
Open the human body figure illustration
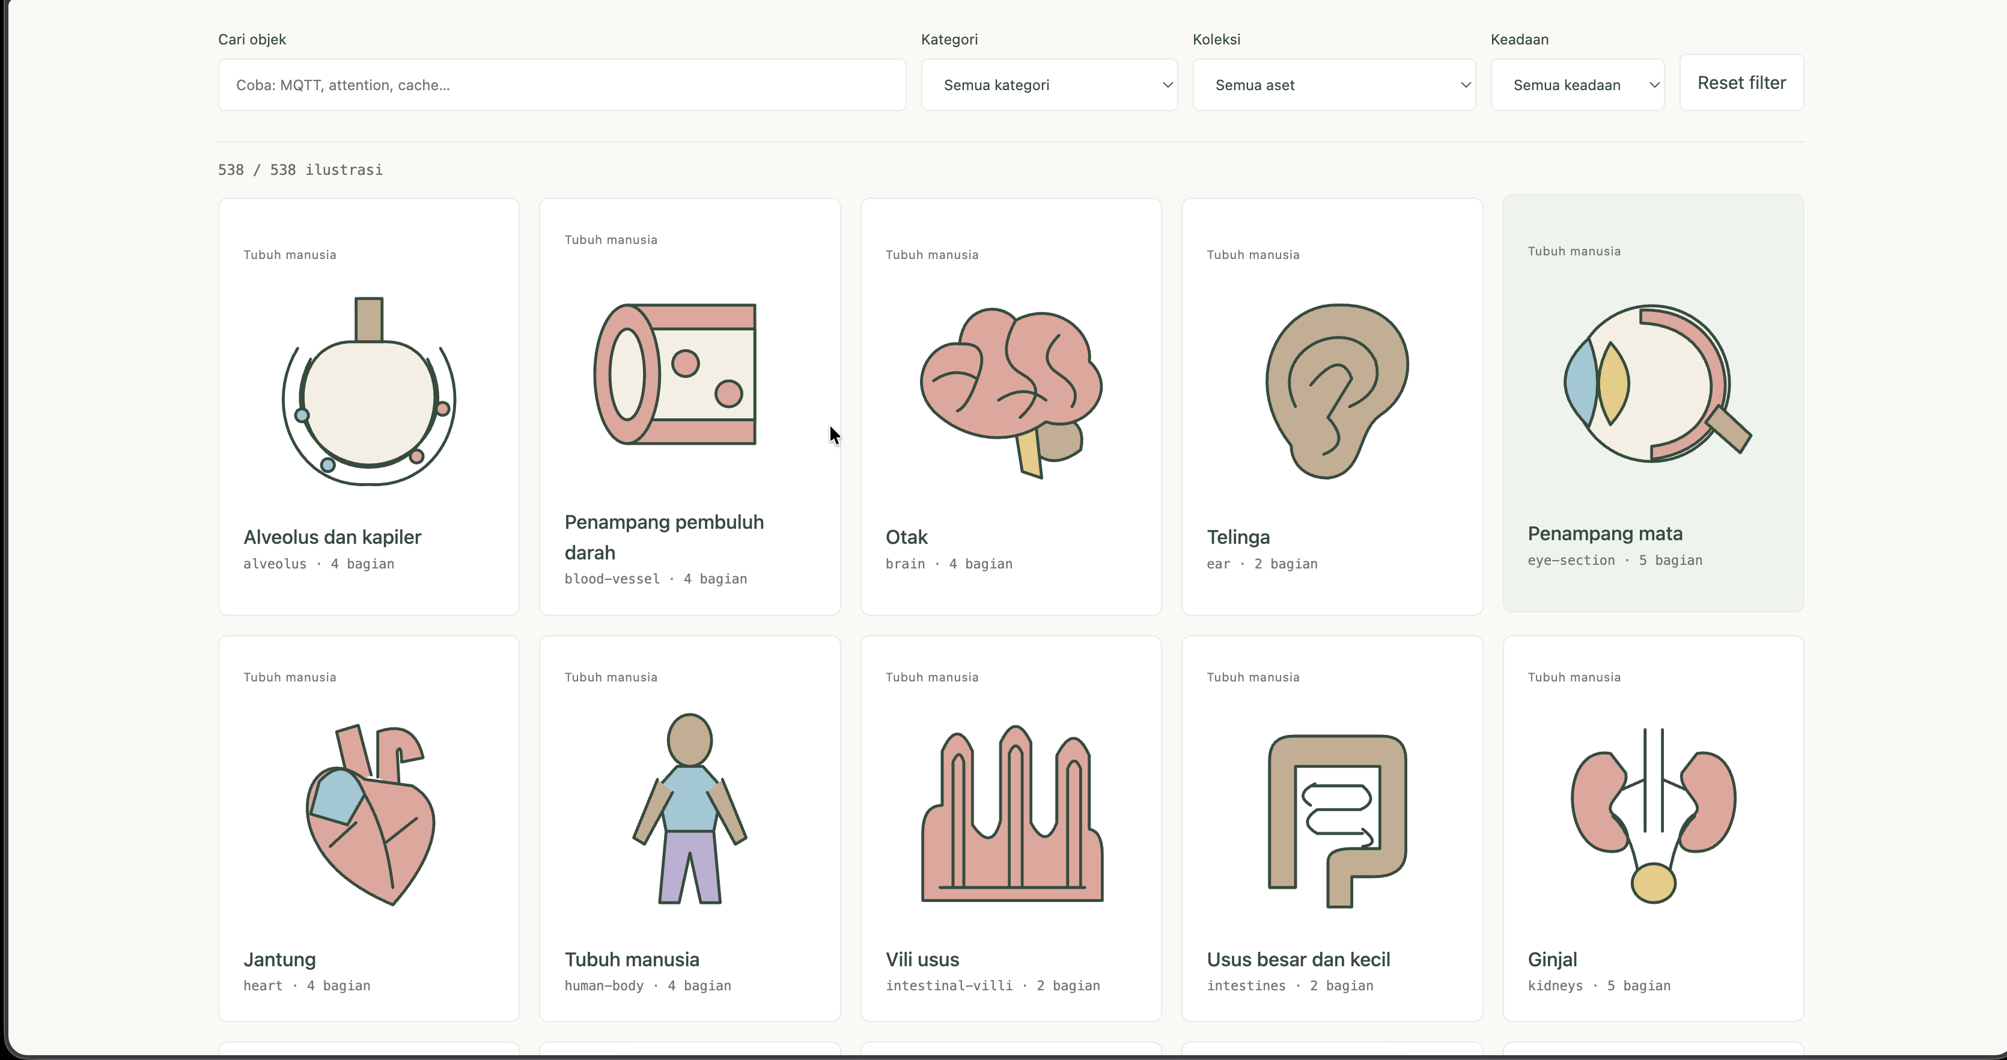[689, 808]
